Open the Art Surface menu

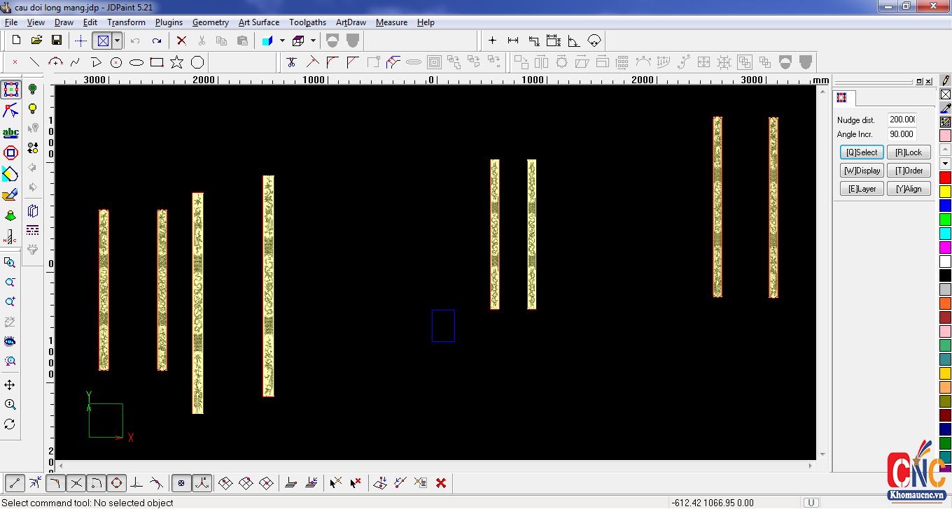[x=258, y=22]
